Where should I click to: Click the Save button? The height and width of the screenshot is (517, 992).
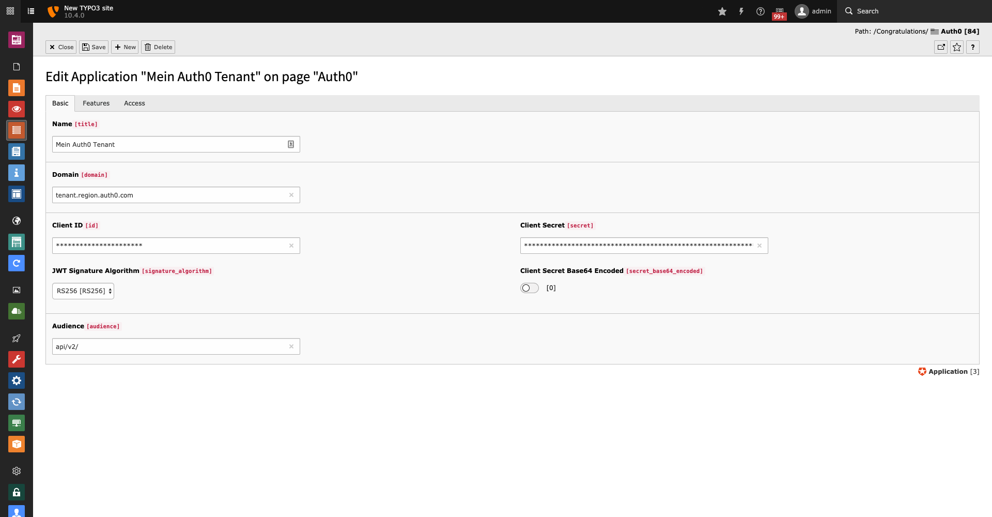point(94,47)
